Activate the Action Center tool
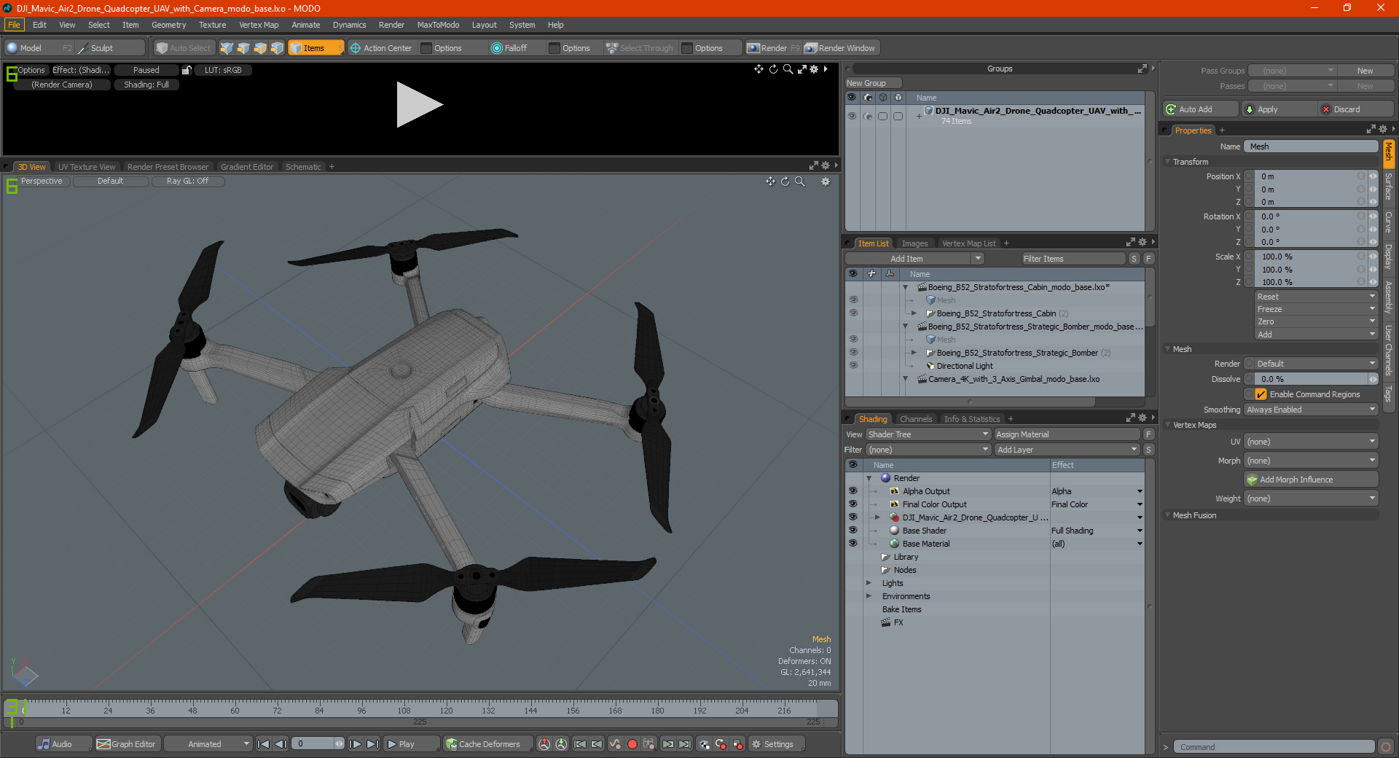This screenshot has width=1399, height=758. (x=381, y=48)
